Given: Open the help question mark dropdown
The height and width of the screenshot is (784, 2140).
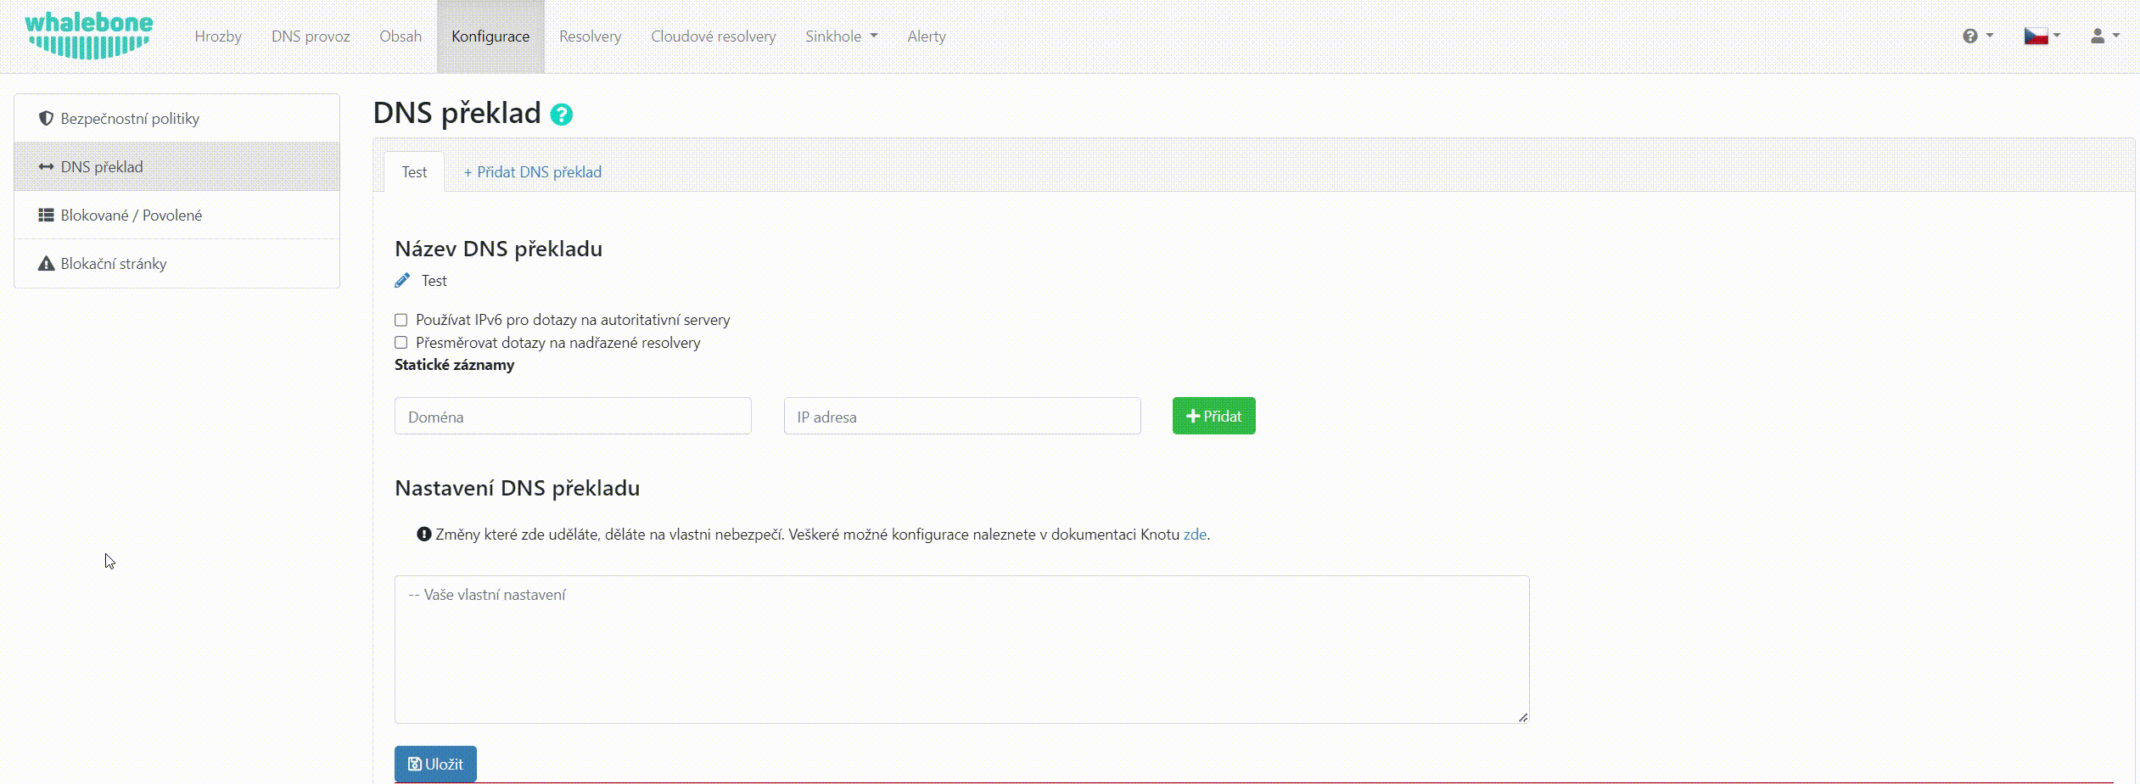Looking at the screenshot, I should pyautogui.click(x=1977, y=36).
